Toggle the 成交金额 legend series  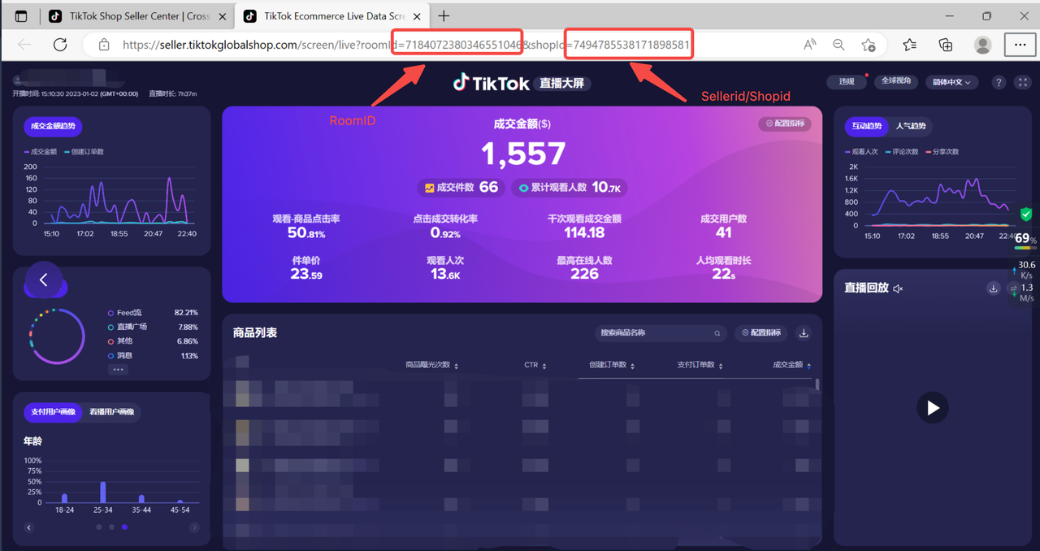(41, 152)
